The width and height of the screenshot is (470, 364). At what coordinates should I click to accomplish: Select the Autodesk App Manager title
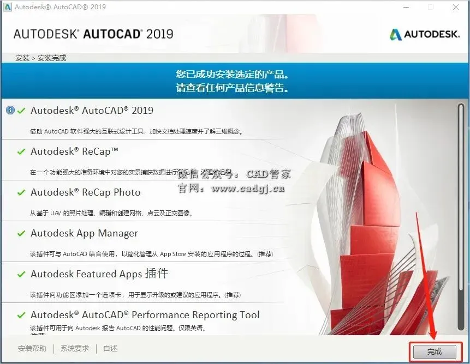click(x=84, y=233)
